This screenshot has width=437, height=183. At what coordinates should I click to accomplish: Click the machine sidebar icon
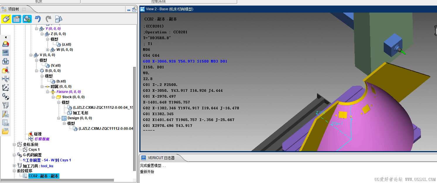(x=6, y=61)
